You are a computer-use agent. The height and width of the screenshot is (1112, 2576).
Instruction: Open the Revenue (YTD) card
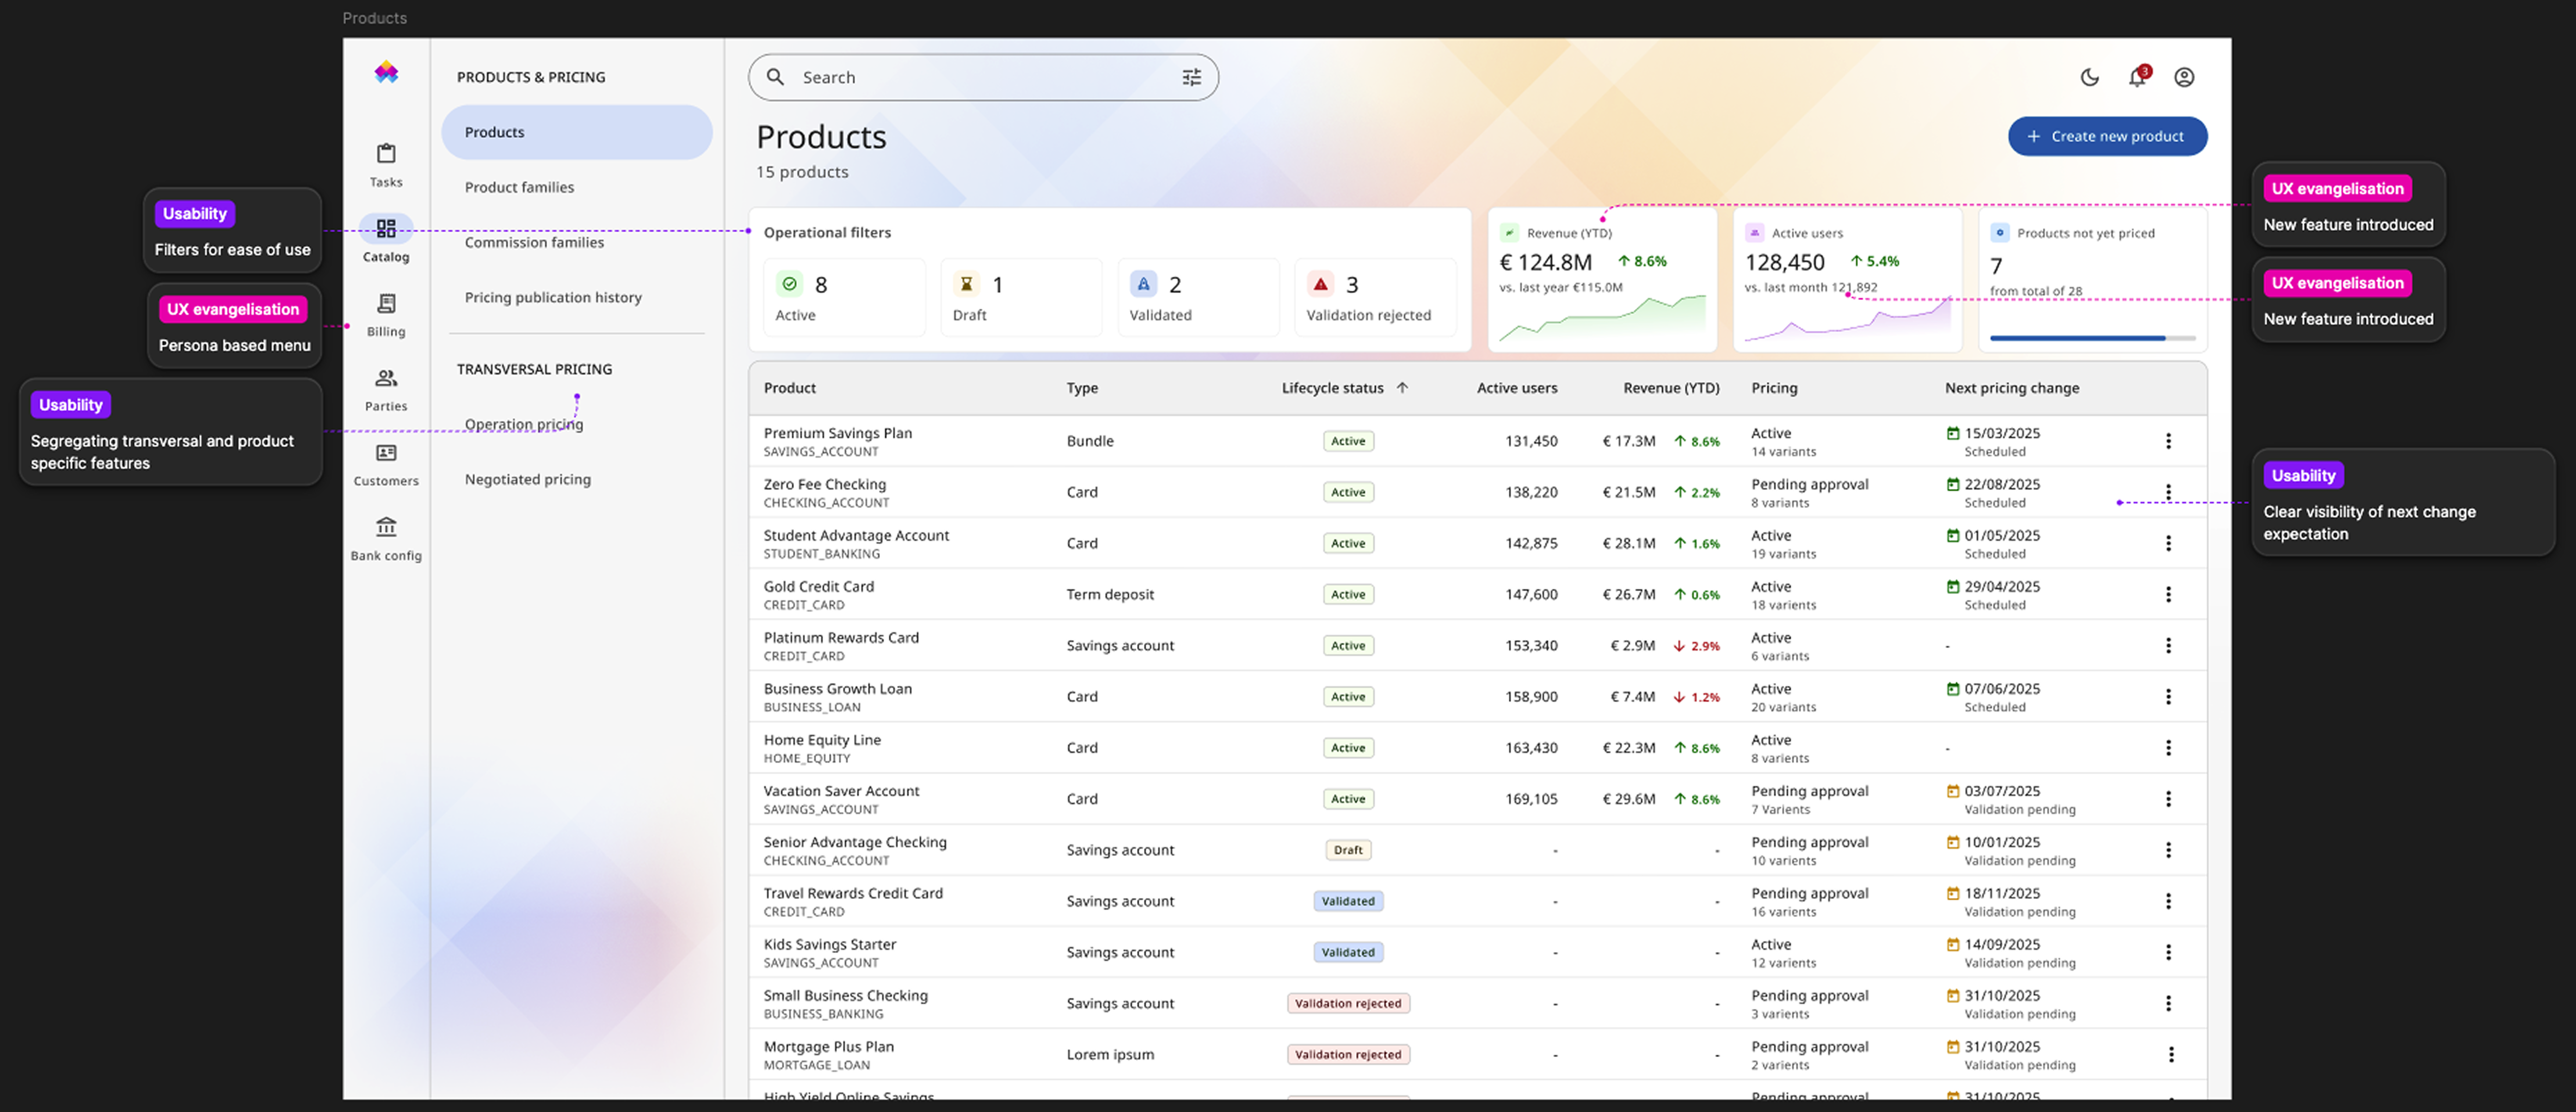coord(1602,280)
